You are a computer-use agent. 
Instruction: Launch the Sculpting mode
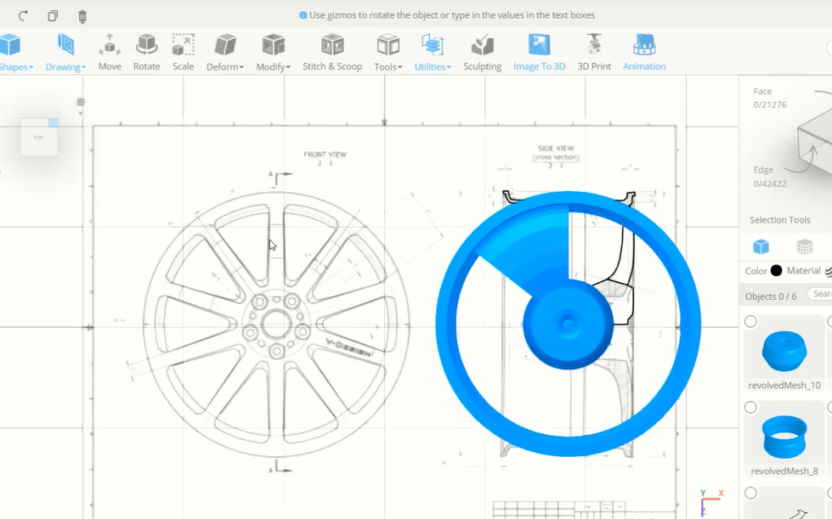point(482,51)
